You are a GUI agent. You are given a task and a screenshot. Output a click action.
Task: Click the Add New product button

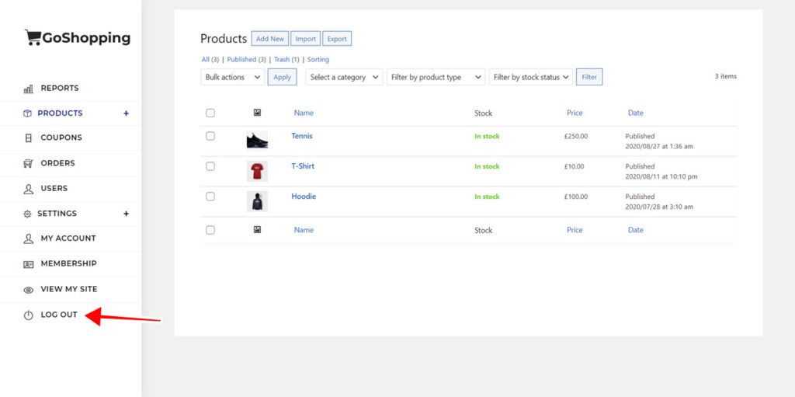(x=270, y=39)
